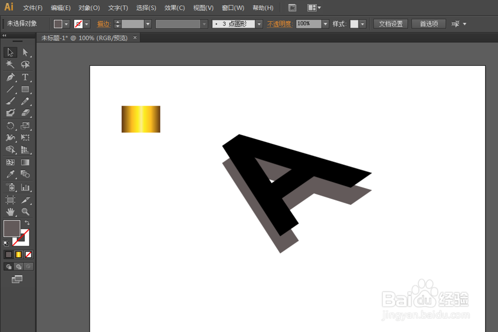Viewport: 498px width, 332px height.
Task: Open the 文字(T) menu
Action: click(x=118, y=7)
